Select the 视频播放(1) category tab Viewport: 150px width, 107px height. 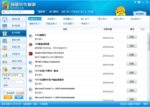68,19
